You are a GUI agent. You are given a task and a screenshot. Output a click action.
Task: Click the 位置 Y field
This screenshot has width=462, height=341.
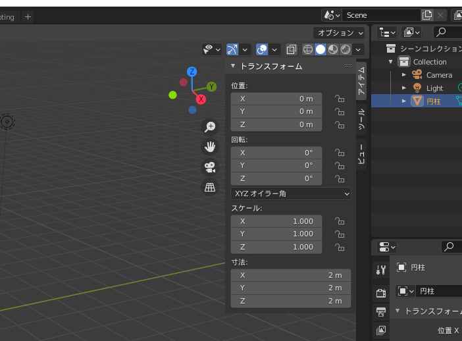coord(276,111)
